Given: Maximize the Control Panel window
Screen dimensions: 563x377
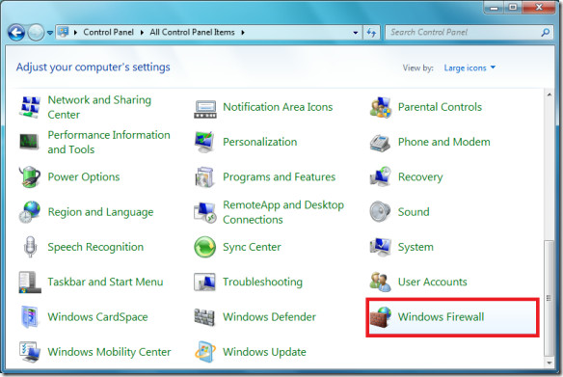Looking at the screenshot, I should click(513, 7).
